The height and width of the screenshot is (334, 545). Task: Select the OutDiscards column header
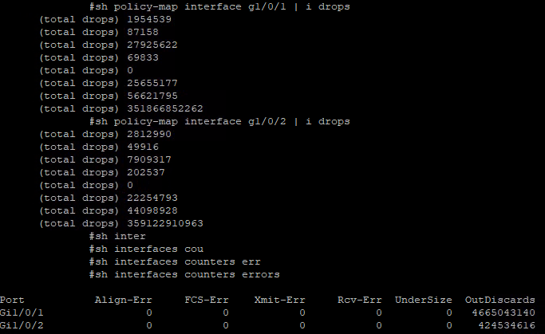pyautogui.click(x=500, y=300)
